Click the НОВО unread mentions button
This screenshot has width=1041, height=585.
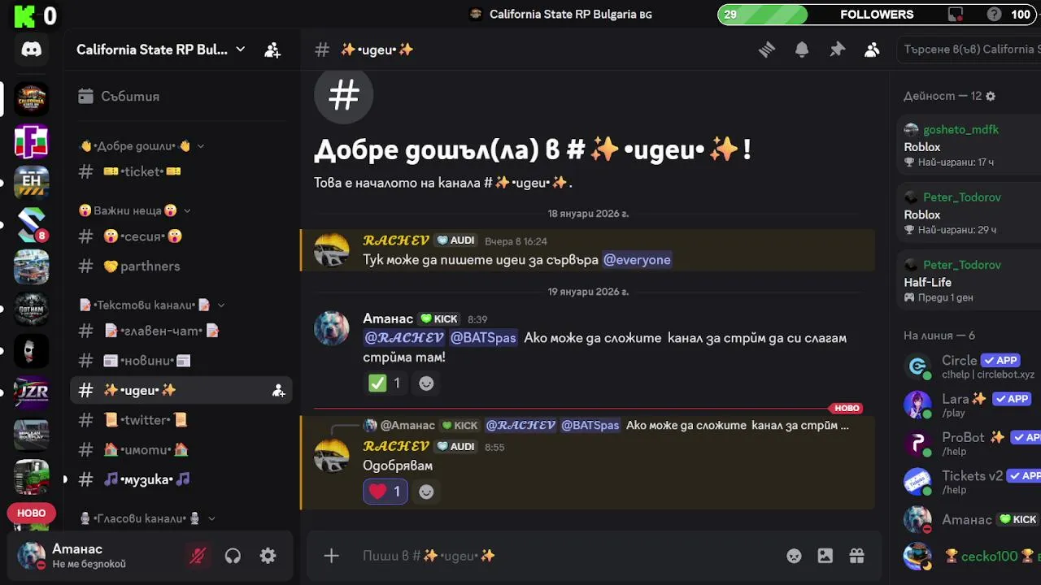click(x=32, y=513)
